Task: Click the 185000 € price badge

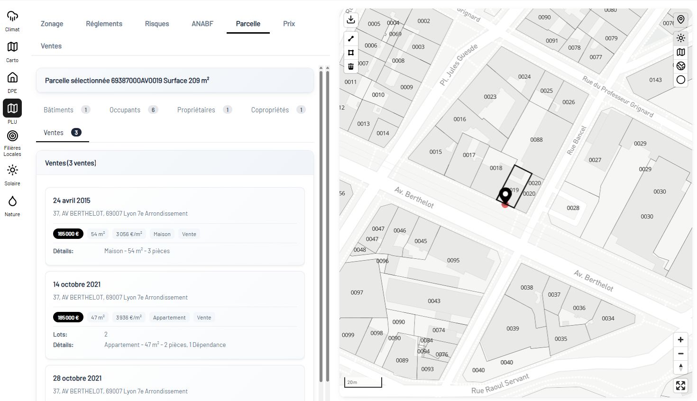Action: [68, 318]
